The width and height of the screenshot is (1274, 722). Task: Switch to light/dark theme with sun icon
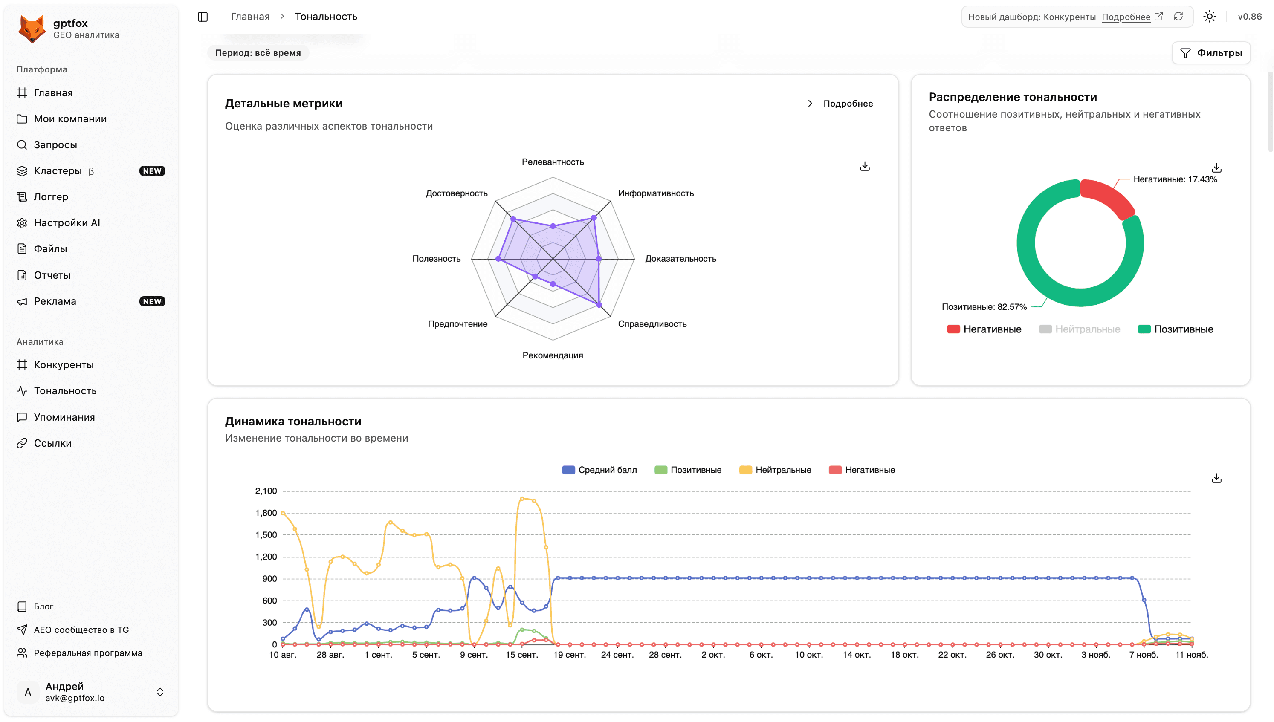pos(1210,16)
